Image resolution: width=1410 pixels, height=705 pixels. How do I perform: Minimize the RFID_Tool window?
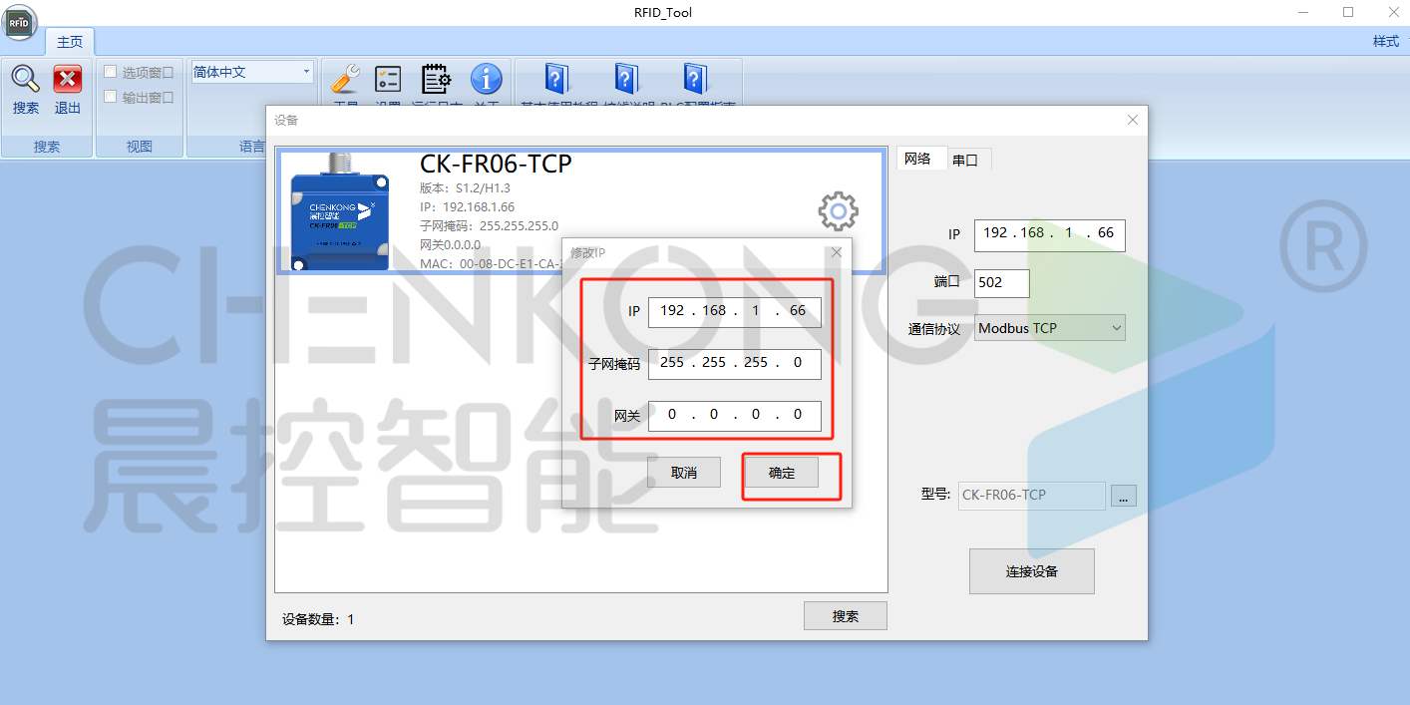pyautogui.click(x=1303, y=12)
